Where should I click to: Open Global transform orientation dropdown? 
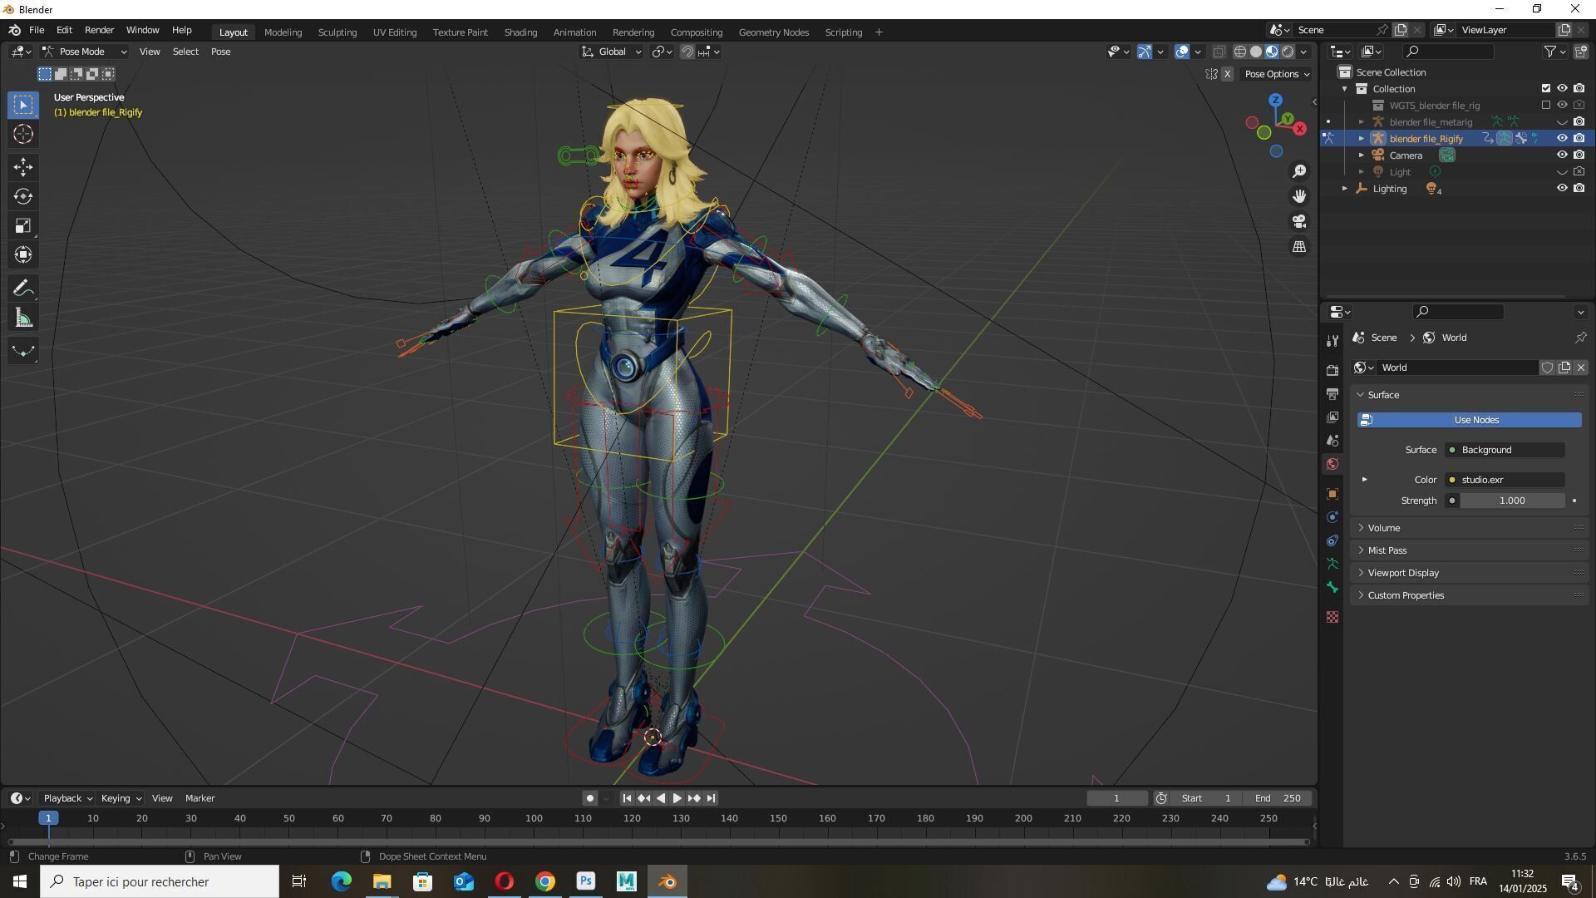coord(611,52)
